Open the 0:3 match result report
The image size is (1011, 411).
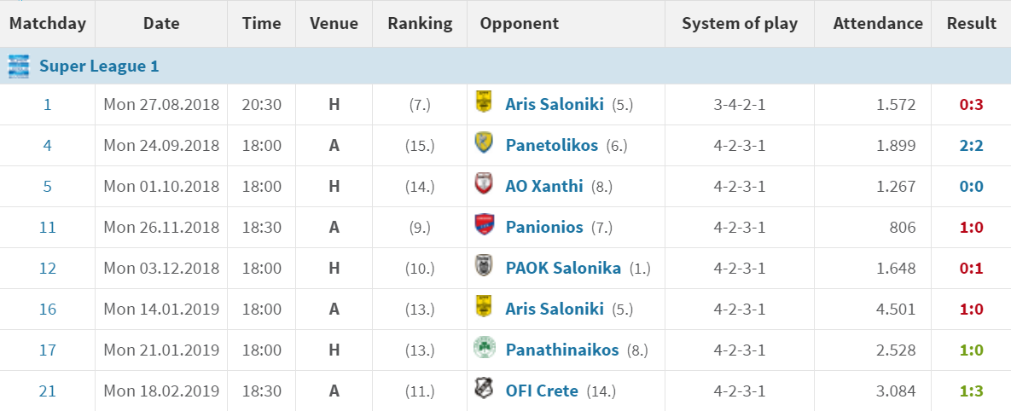pos(971,104)
